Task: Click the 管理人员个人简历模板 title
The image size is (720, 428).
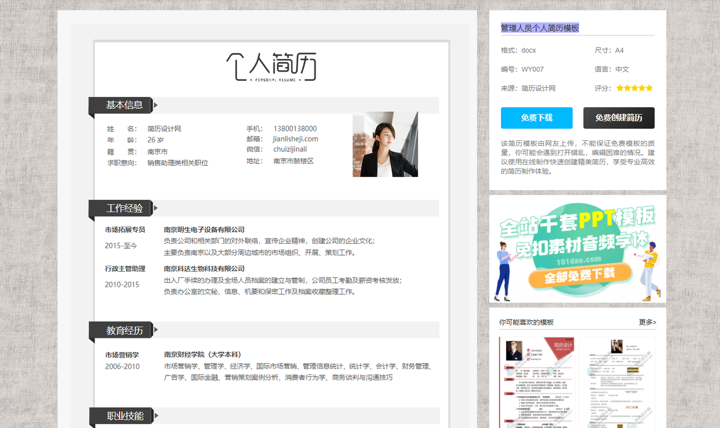Action: coord(540,28)
